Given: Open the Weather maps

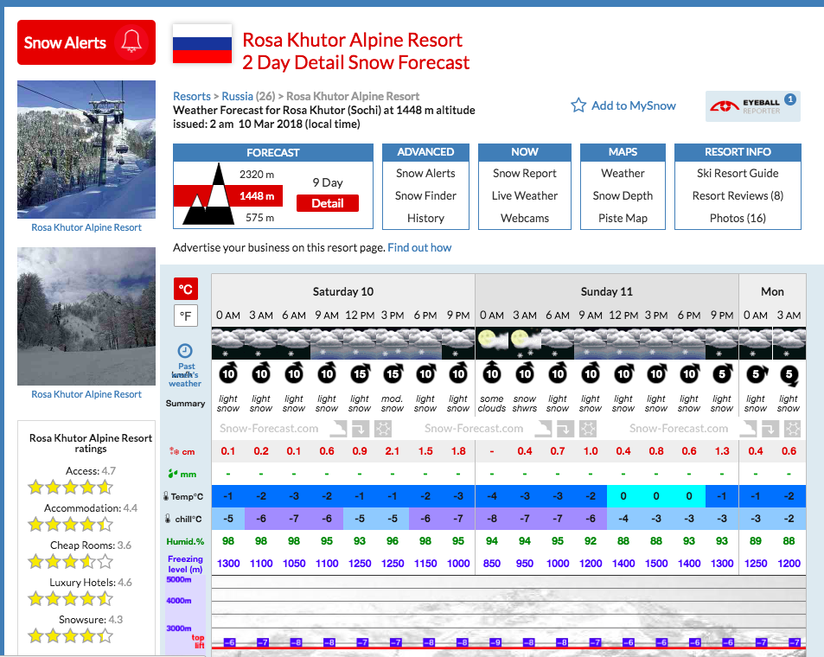Looking at the screenshot, I should click(623, 174).
